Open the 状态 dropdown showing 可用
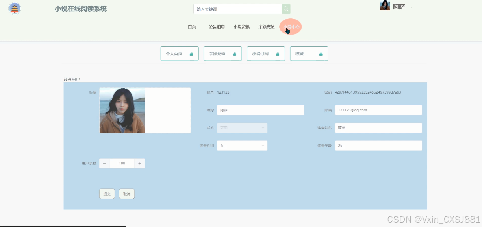 [242, 128]
